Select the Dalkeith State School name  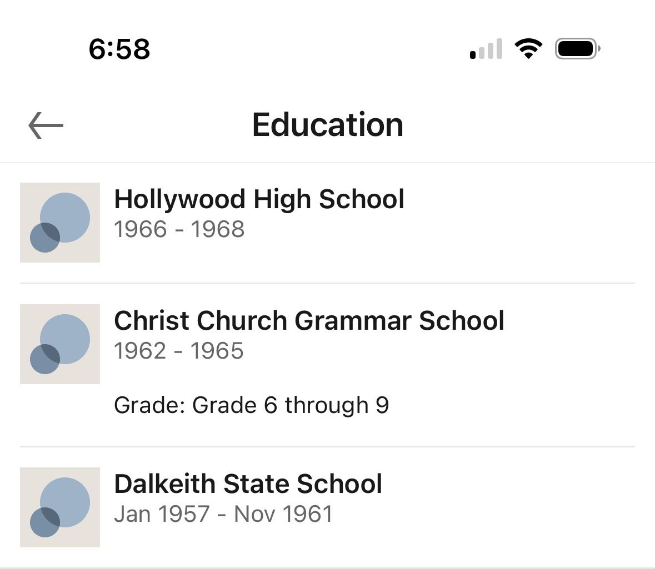coord(248,484)
